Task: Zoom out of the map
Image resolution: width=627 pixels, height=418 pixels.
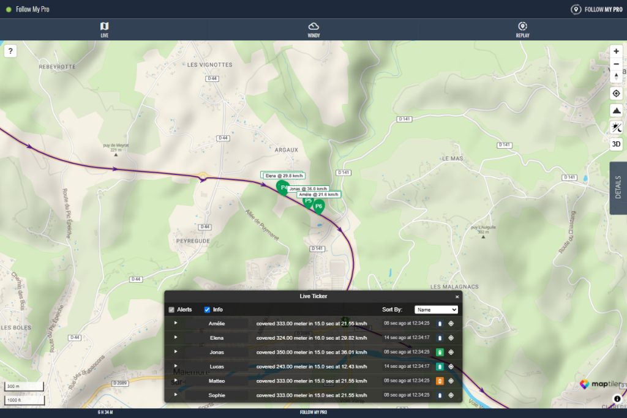Action: tap(616, 64)
